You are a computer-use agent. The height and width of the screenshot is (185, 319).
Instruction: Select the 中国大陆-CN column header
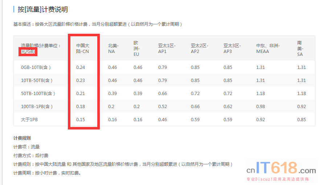[83, 49]
